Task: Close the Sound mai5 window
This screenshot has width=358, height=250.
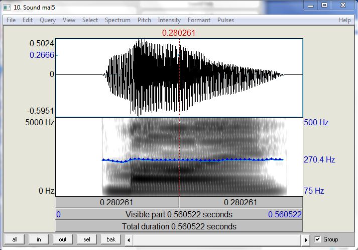Action: [x=343, y=6]
